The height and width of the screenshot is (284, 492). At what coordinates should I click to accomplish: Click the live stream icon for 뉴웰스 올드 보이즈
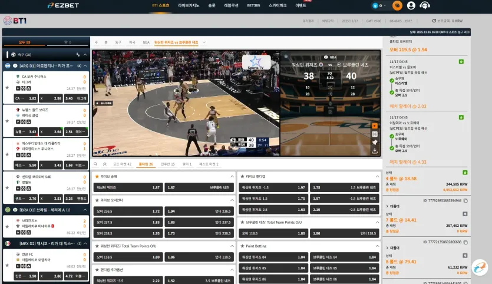(x=18, y=122)
